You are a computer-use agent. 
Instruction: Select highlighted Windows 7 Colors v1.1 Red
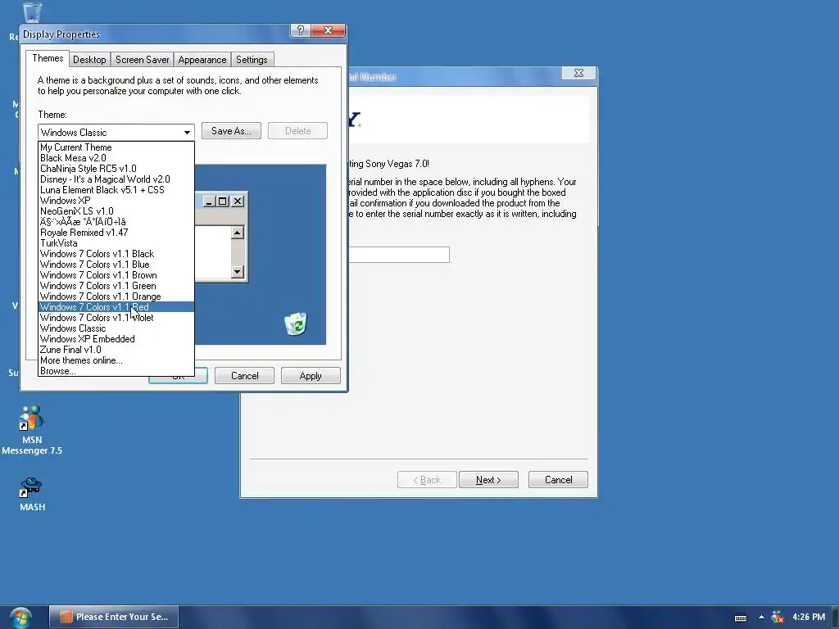click(x=116, y=307)
